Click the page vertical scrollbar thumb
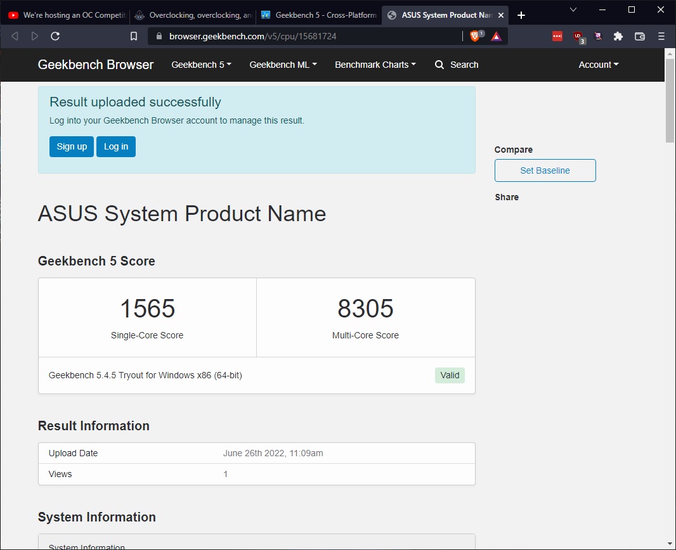Screen dimensions: 676x550 (x=670, y=100)
